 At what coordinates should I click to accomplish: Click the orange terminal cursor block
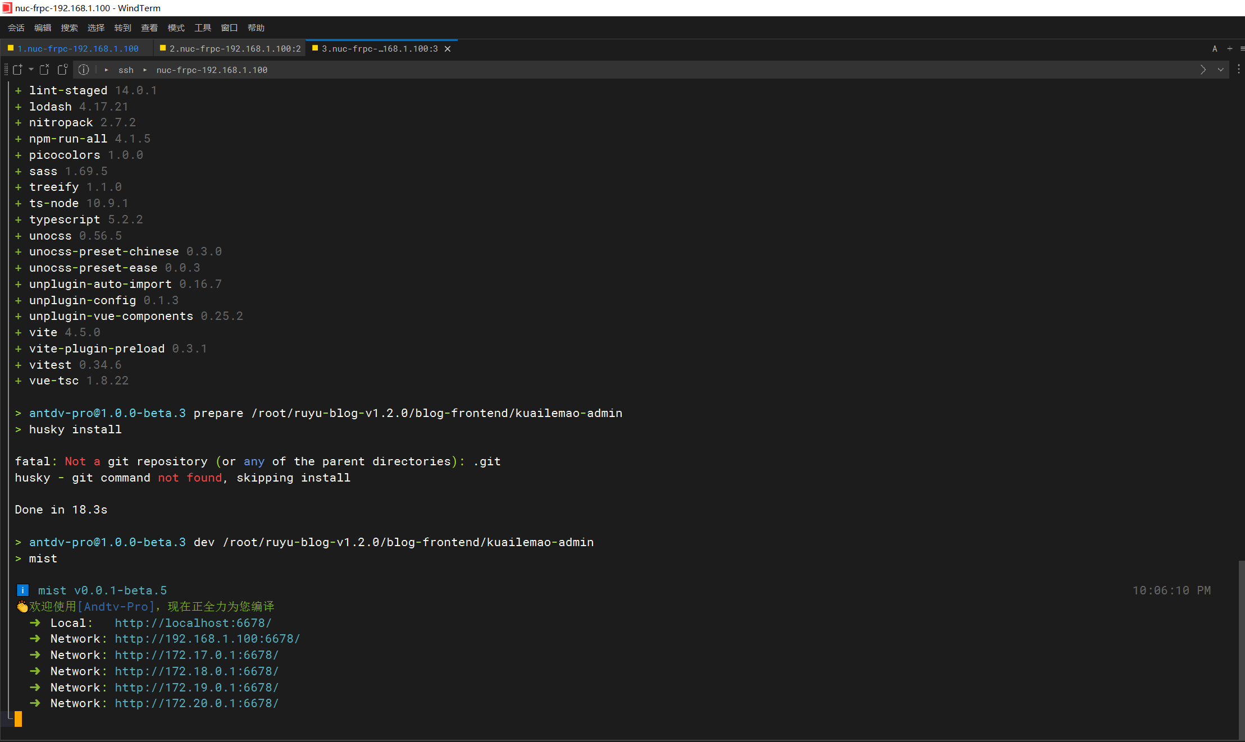[19, 719]
